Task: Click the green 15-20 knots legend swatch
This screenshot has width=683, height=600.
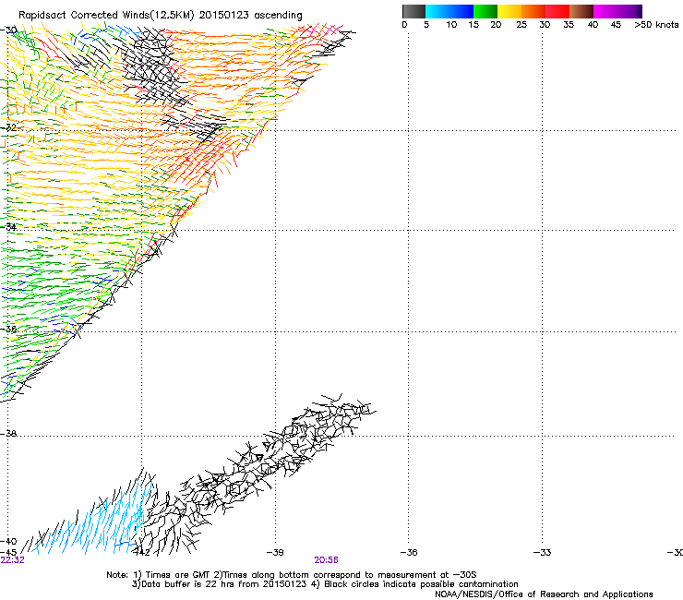Action: point(485,11)
